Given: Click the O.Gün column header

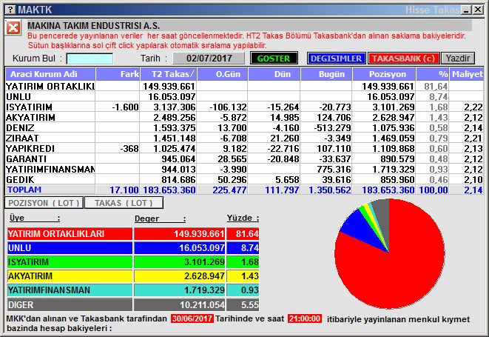Looking at the screenshot, I should click(x=223, y=74).
